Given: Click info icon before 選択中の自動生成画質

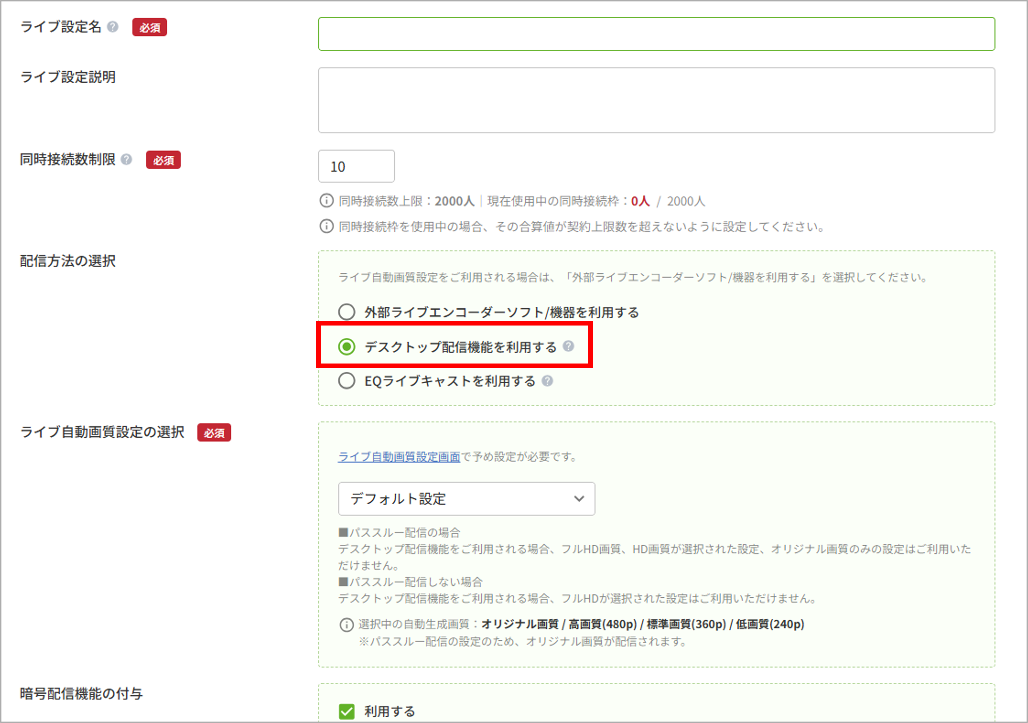Looking at the screenshot, I should point(346,624).
